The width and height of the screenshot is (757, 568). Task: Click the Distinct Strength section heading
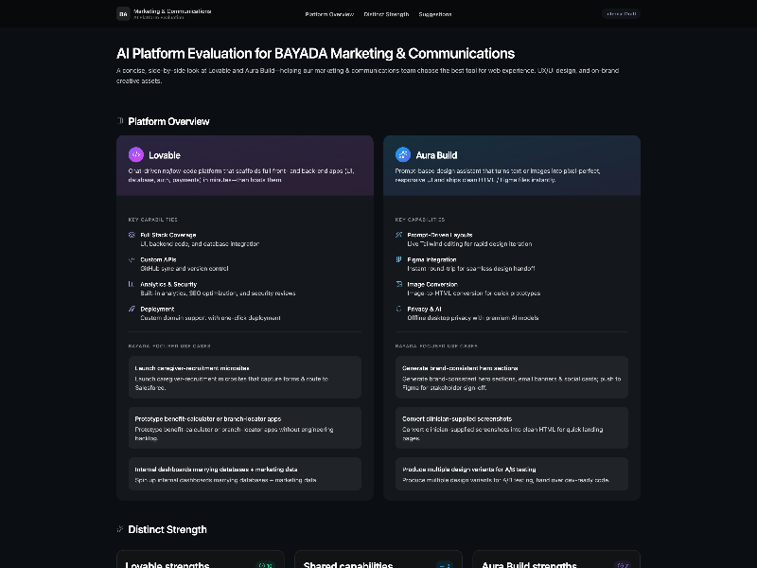pyautogui.click(x=167, y=529)
